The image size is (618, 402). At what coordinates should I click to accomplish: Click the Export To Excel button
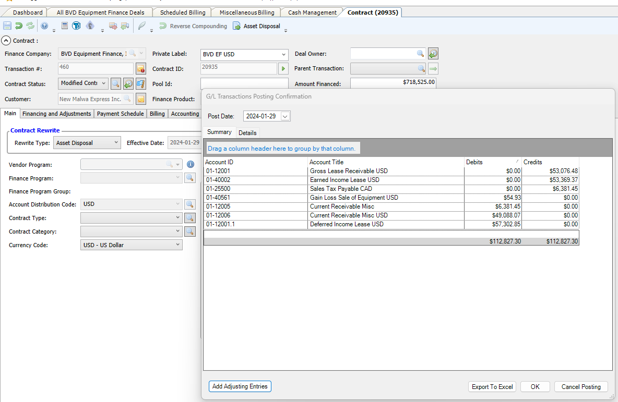[x=492, y=387]
